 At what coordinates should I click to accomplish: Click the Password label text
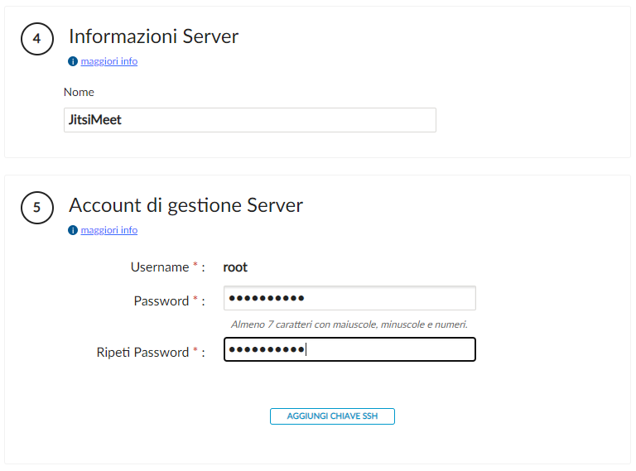(161, 301)
